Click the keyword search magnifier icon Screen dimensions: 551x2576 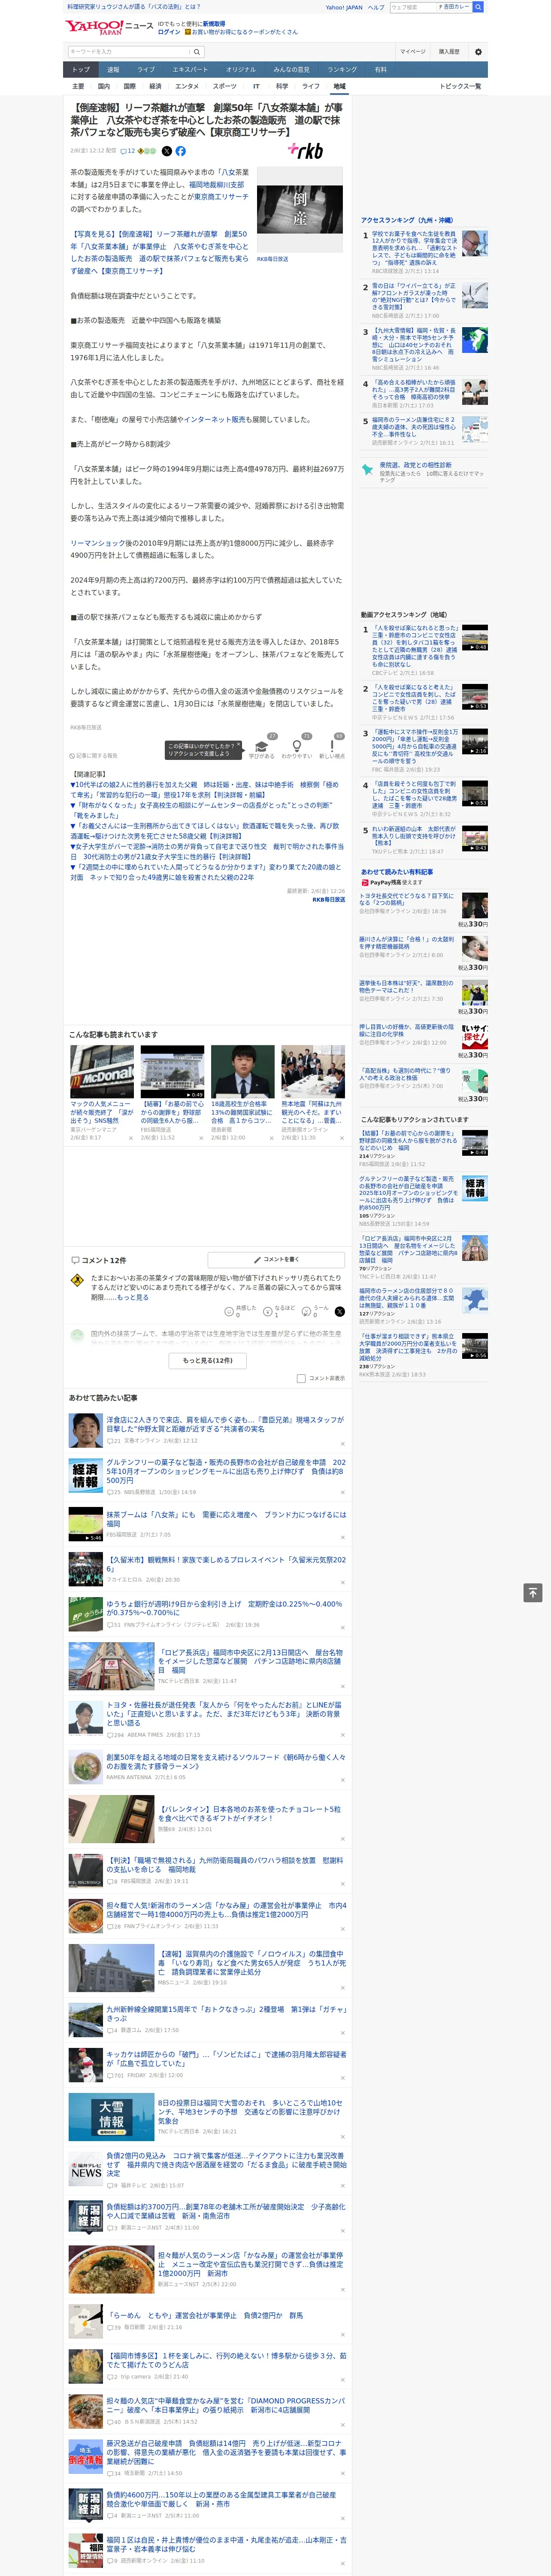197,52
